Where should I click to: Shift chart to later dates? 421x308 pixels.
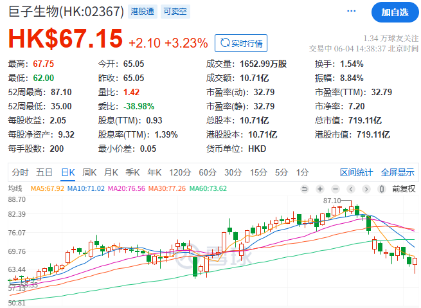pos(366,189)
